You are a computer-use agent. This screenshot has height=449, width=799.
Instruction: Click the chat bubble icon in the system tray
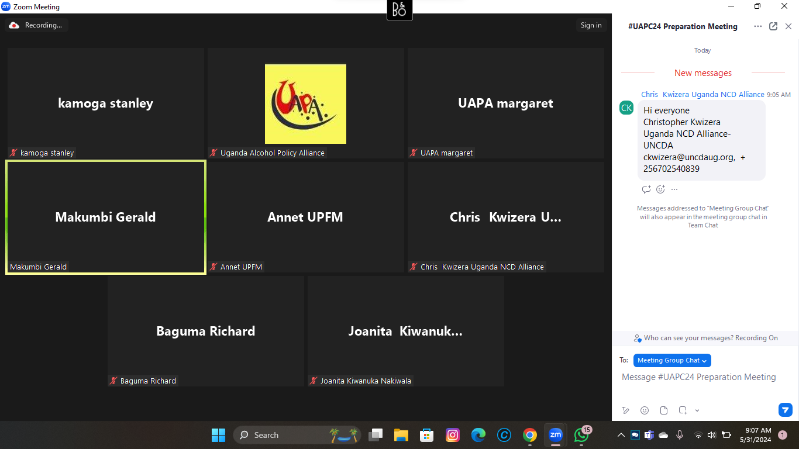point(635,435)
